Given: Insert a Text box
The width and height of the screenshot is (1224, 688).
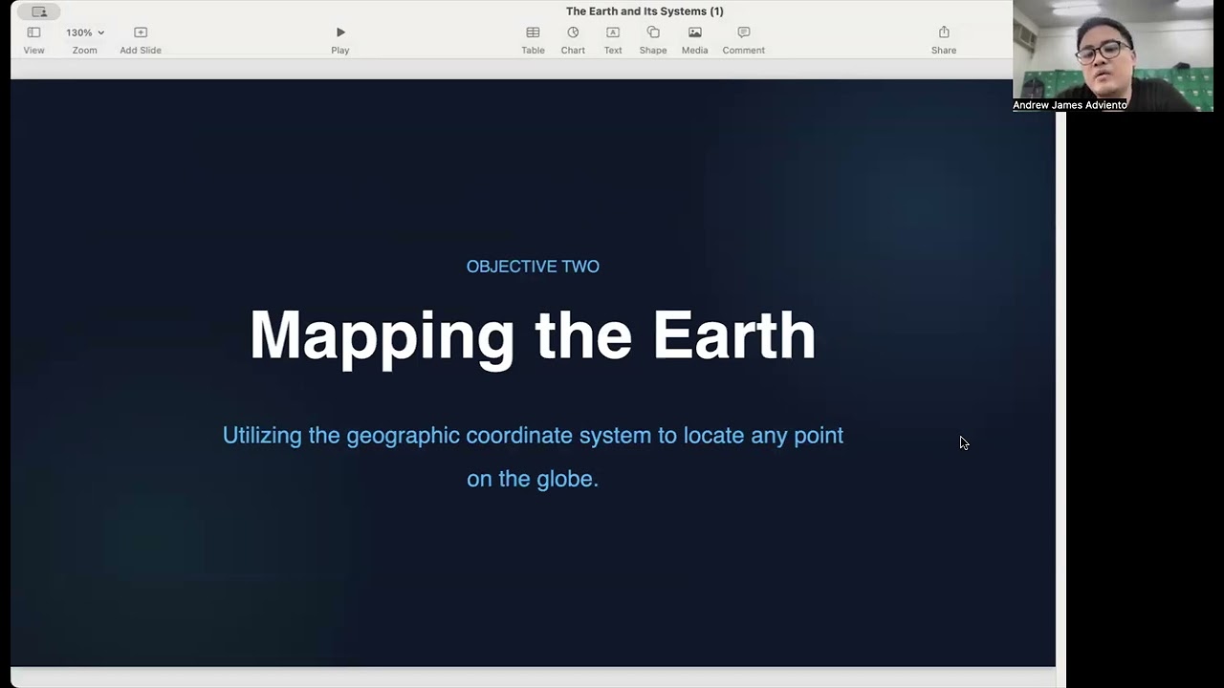Looking at the screenshot, I should tap(613, 39).
